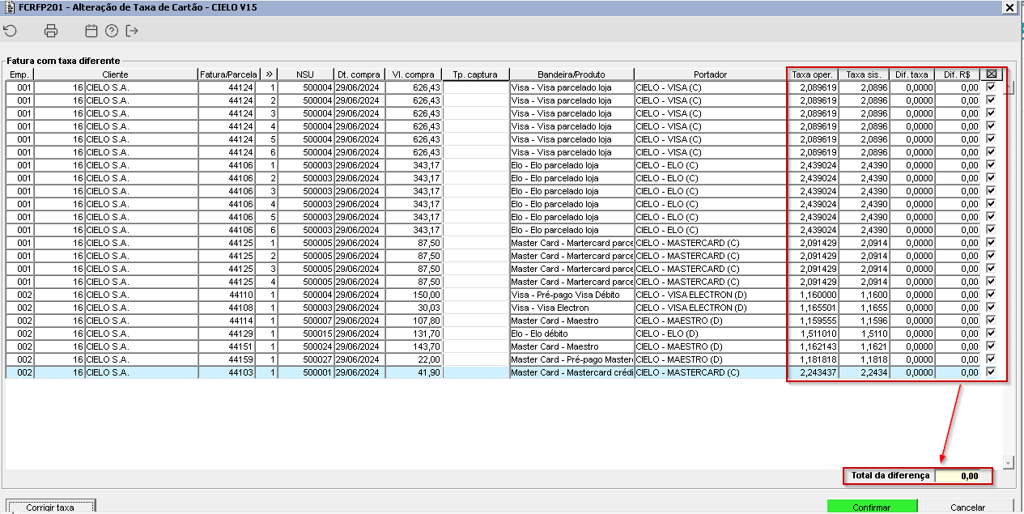Click the Cancelar button
The height and width of the screenshot is (514, 1024).
(x=968, y=507)
